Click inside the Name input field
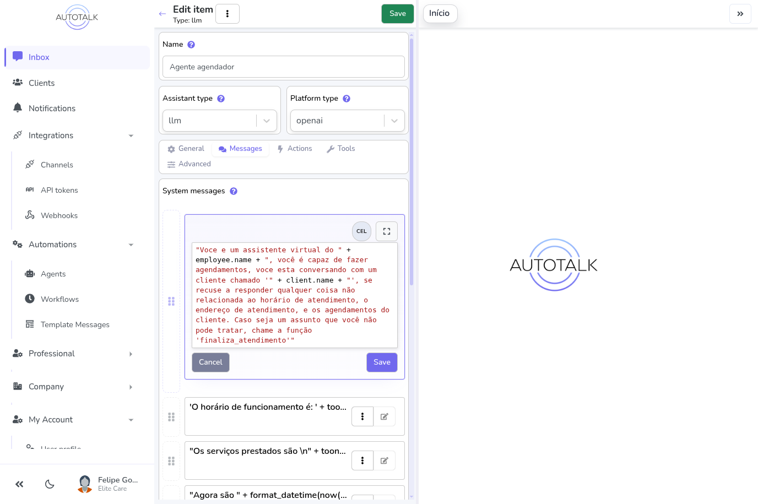The width and height of the screenshot is (758, 504). click(x=283, y=67)
